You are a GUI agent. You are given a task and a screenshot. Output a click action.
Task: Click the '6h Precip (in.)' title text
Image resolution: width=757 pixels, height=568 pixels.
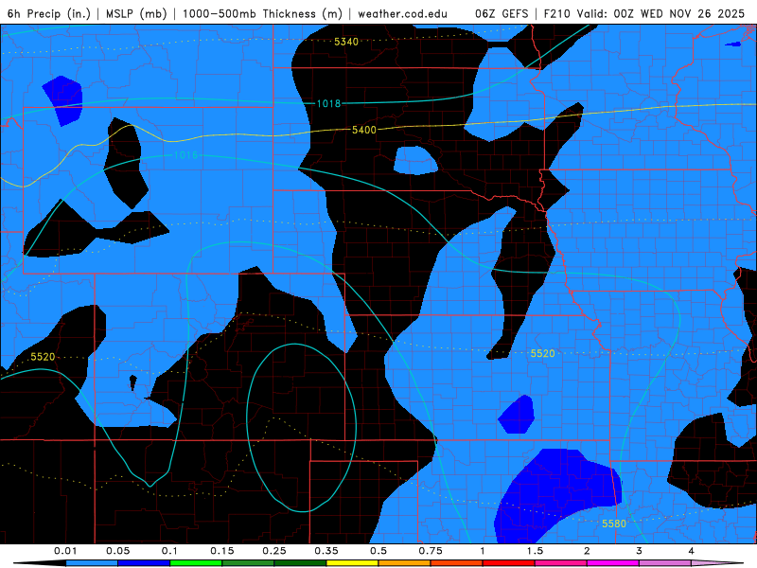(x=49, y=13)
